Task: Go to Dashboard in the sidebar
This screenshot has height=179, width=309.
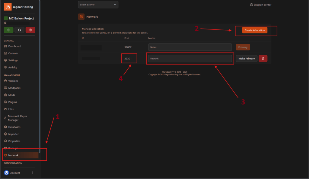Action: pyautogui.click(x=14, y=46)
